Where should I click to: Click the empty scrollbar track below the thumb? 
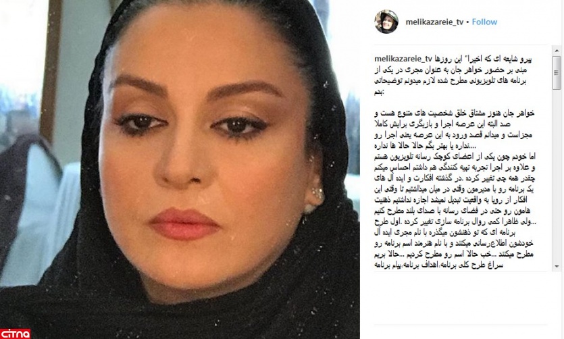[557, 176]
